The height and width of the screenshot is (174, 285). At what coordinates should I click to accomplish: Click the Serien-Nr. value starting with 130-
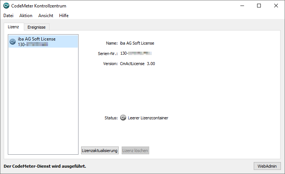click(136, 54)
